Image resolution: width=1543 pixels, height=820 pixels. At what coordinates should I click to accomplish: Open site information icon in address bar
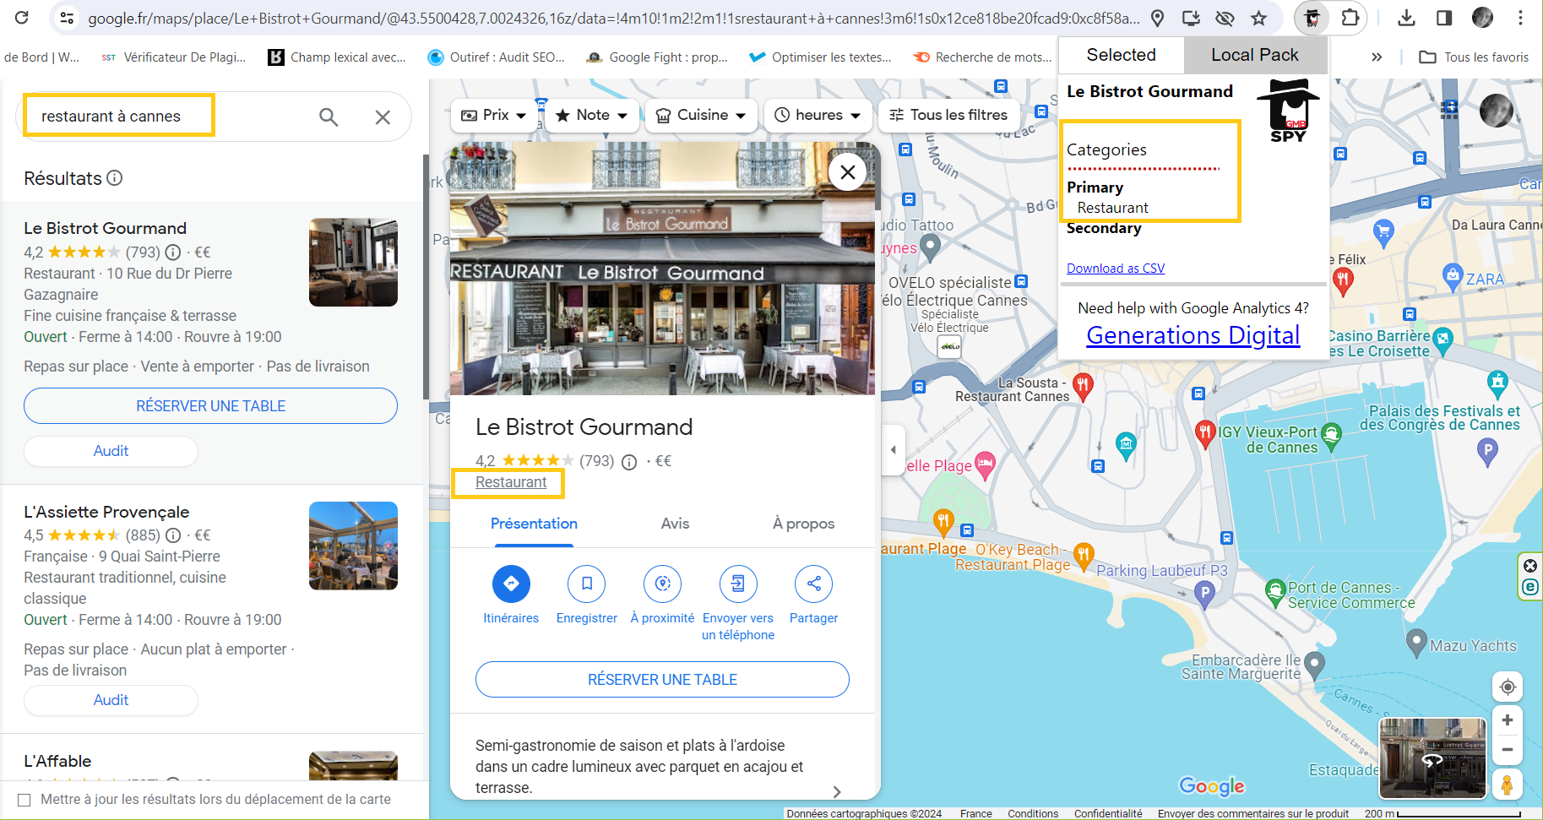point(67,18)
